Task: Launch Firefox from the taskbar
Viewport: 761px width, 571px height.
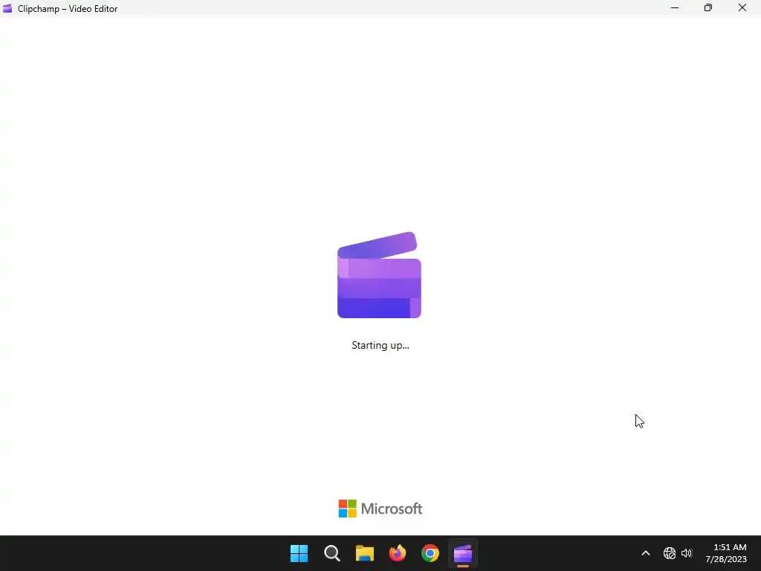Action: tap(398, 553)
